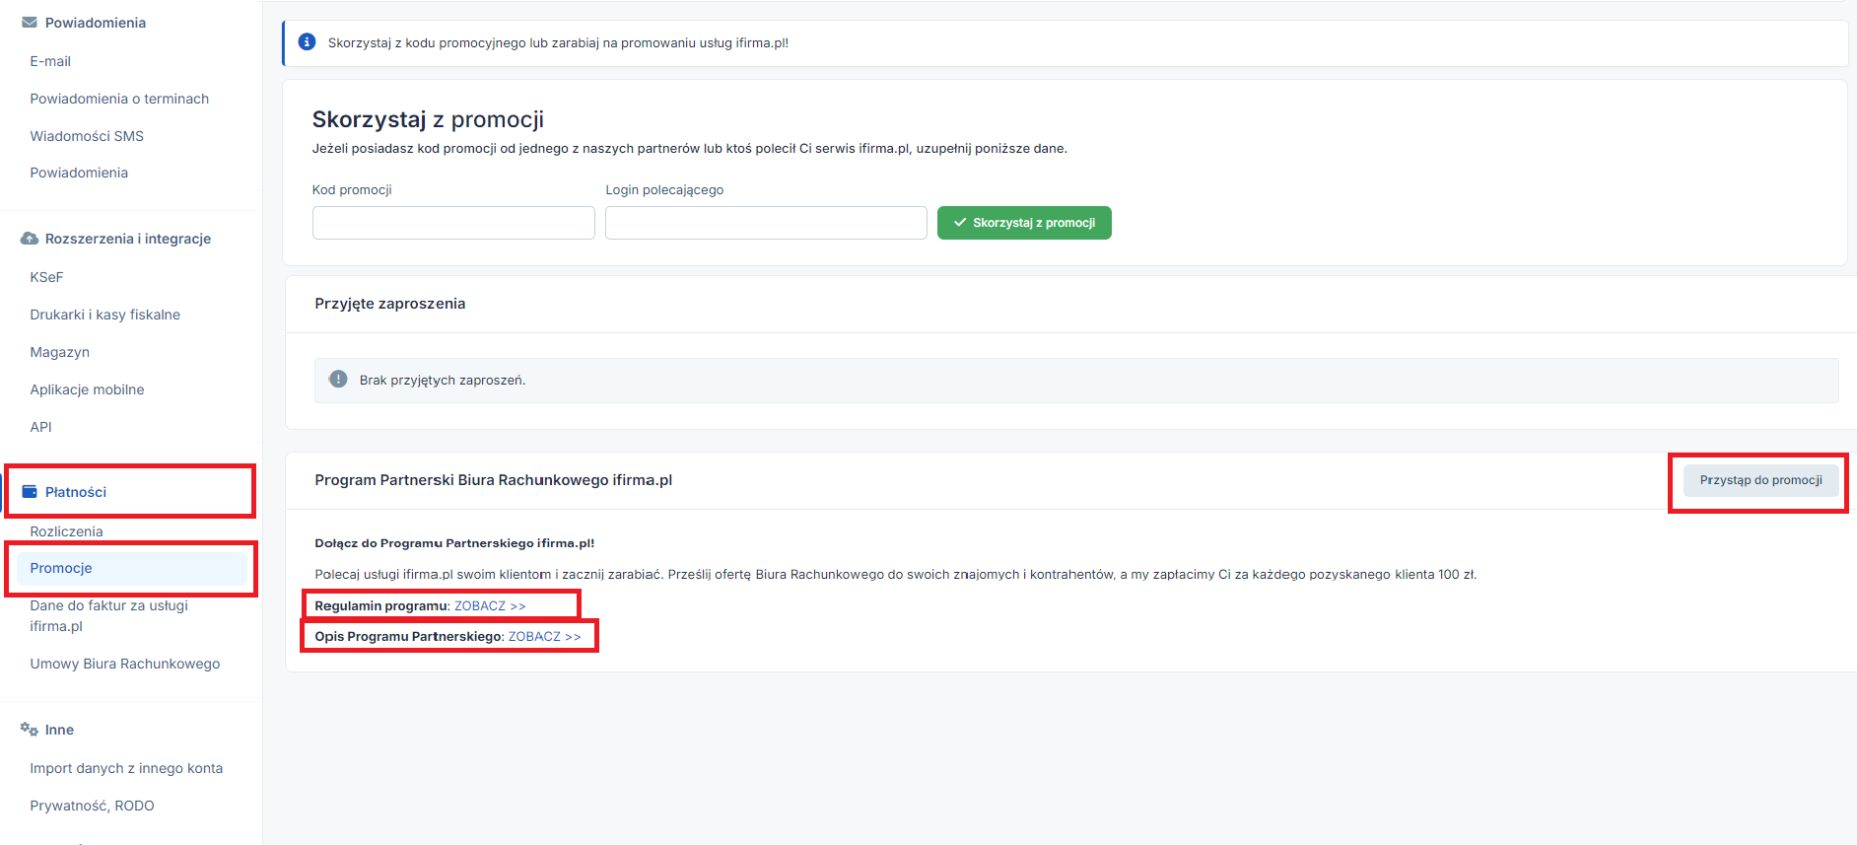Image resolution: width=1857 pixels, height=845 pixels.
Task: Click the top banner text about kod promocyjny
Action: (x=558, y=42)
